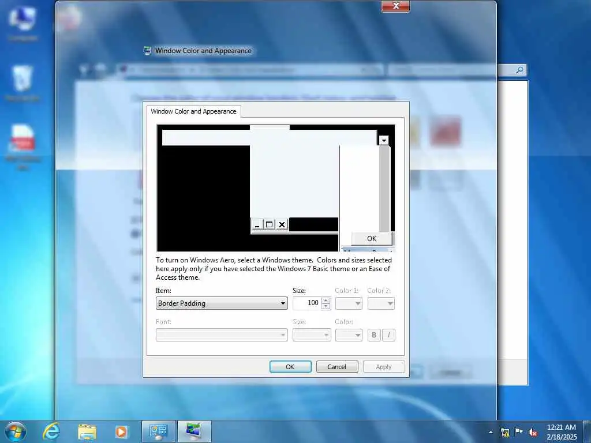Open the clock showing 12:21 AM
591x443 pixels.
click(x=562, y=432)
